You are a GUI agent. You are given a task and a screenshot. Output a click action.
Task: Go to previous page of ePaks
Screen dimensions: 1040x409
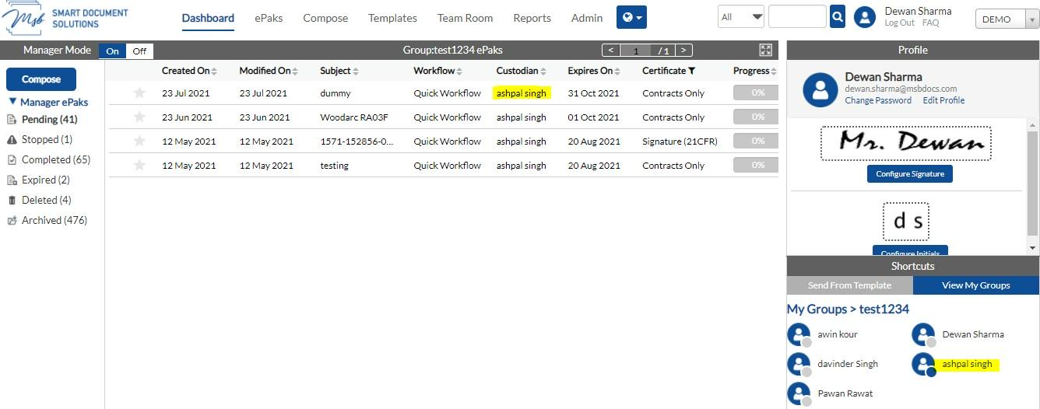610,50
